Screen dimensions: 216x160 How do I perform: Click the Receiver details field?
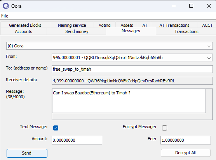pos(132,81)
